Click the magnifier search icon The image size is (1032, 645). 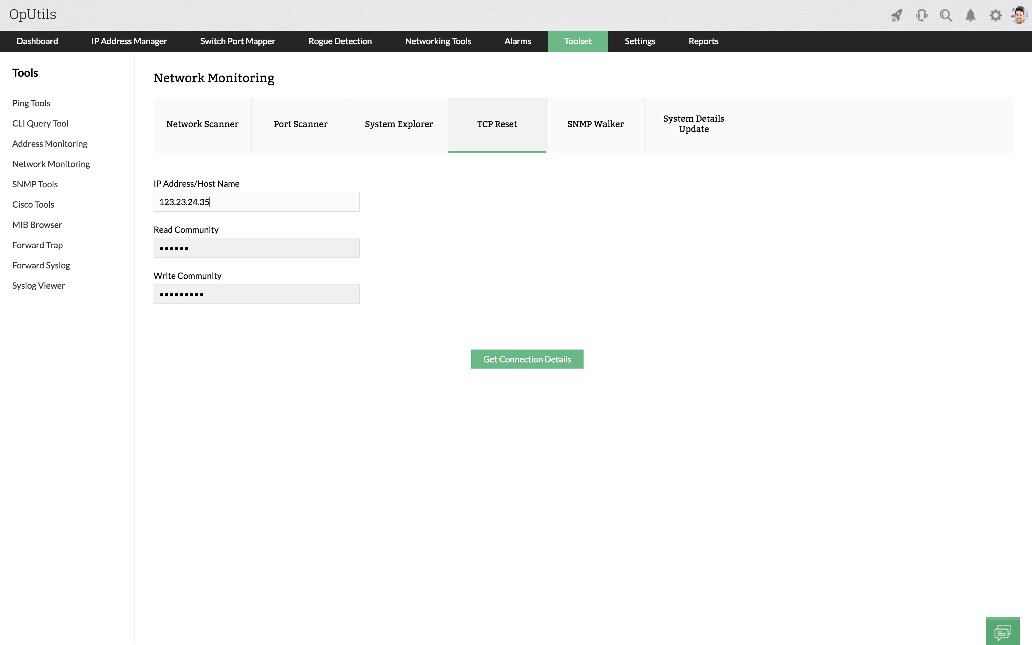coord(946,16)
